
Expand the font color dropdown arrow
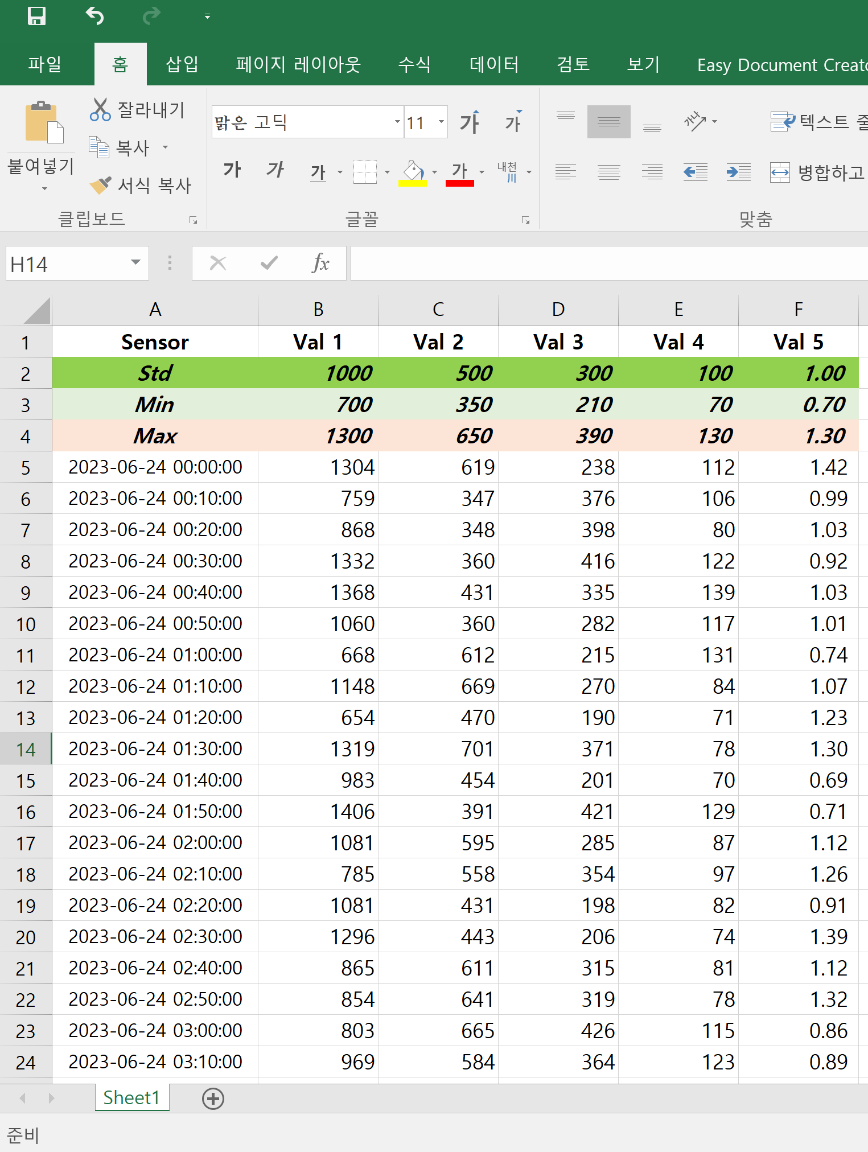pyautogui.click(x=482, y=172)
